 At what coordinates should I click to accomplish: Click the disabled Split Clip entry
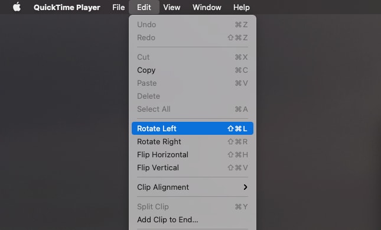tap(193, 207)
